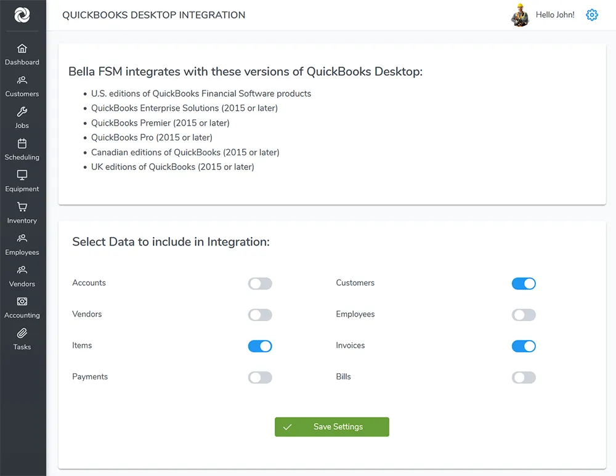The width and height of the screenshot is (616, 476).
Task: Enable the Vendors integration toggle
Action: (260, 315)
